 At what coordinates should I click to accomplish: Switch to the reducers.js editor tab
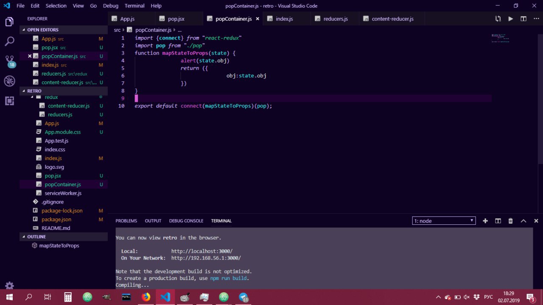tap(335, 19)
